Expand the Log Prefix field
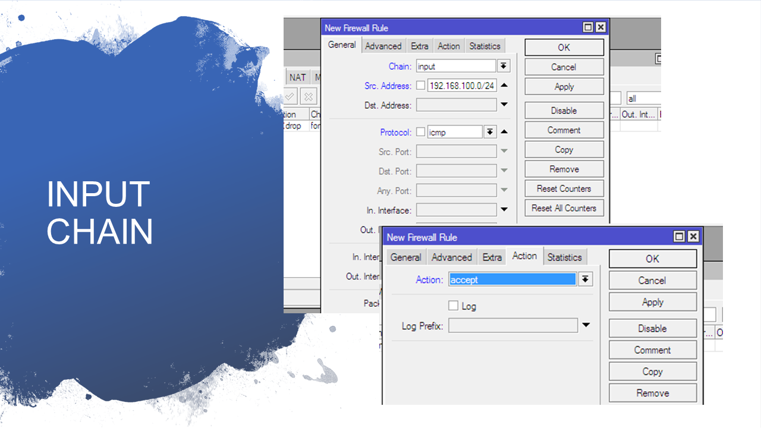 coord(586,325)
